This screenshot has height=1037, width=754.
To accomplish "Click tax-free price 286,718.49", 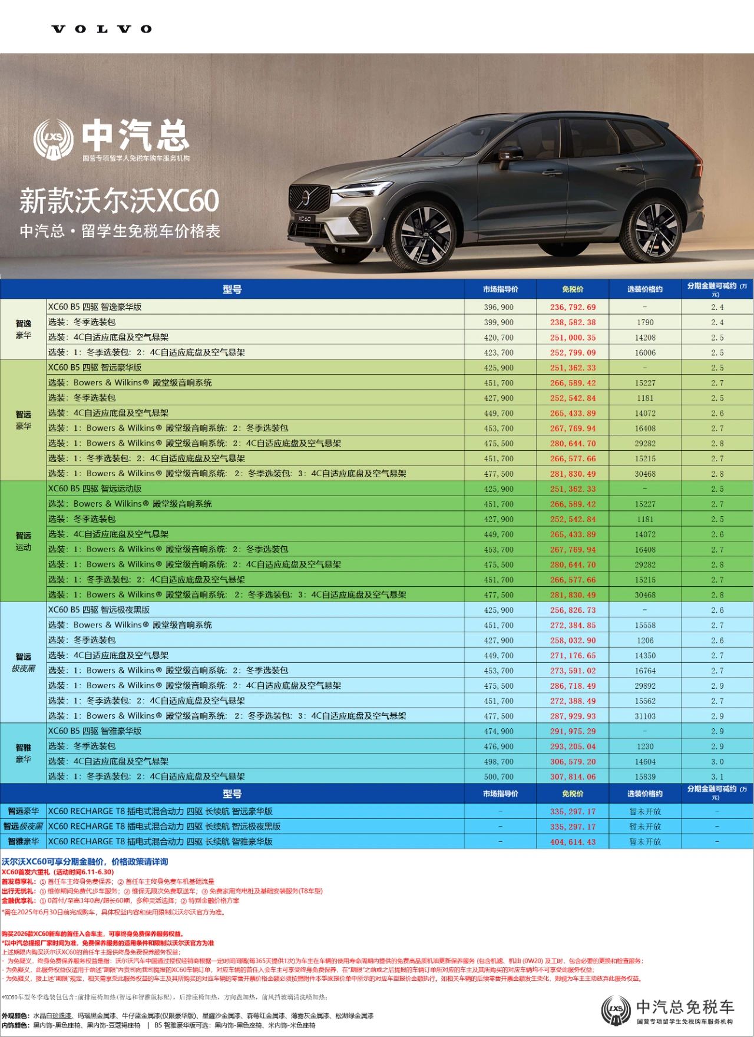I will [x=573, y=686].
